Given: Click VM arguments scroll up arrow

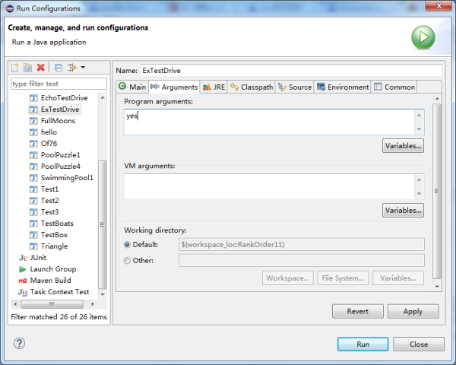Looking at the screenshot, I should 419,179.
